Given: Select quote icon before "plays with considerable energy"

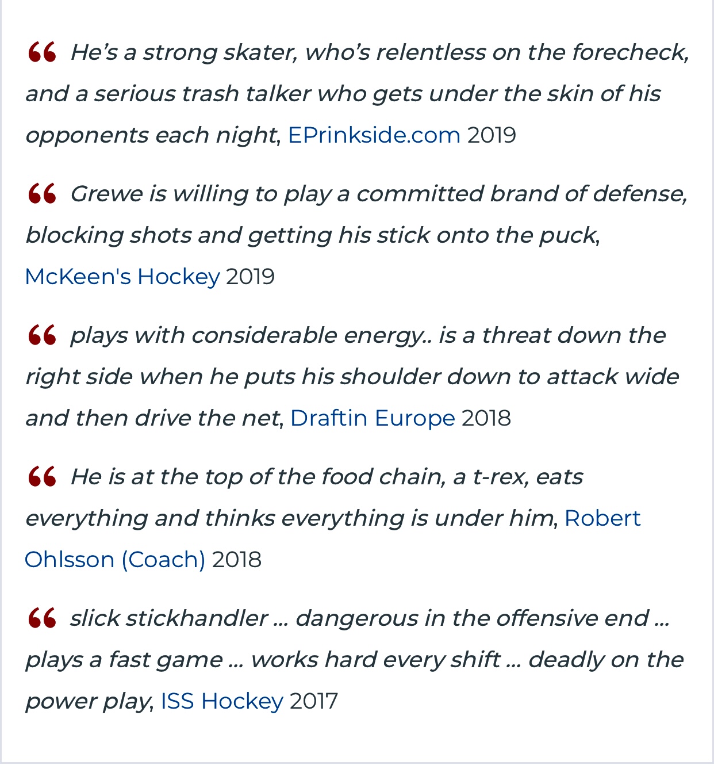Looking at the screenshot, I should coord(42,335).
